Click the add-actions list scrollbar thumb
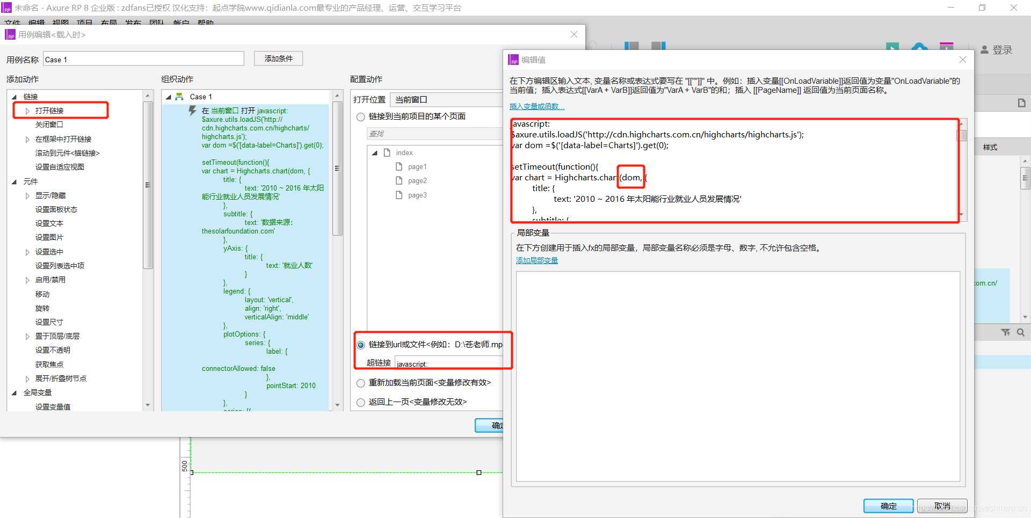Viewport: 1031px width, 518px height. (148, 185)
